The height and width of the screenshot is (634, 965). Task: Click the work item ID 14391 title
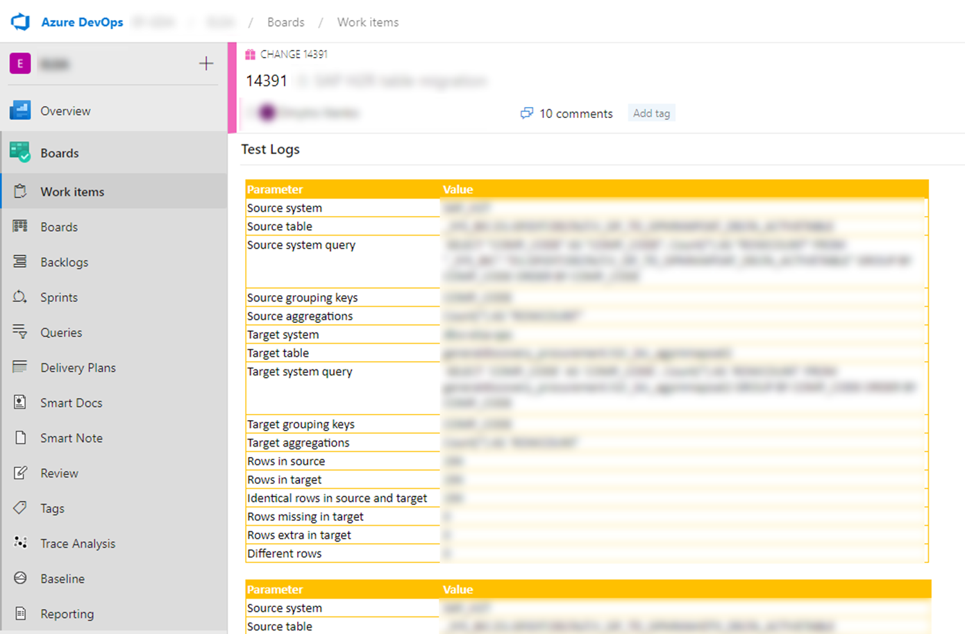click(x=267, y=81)
